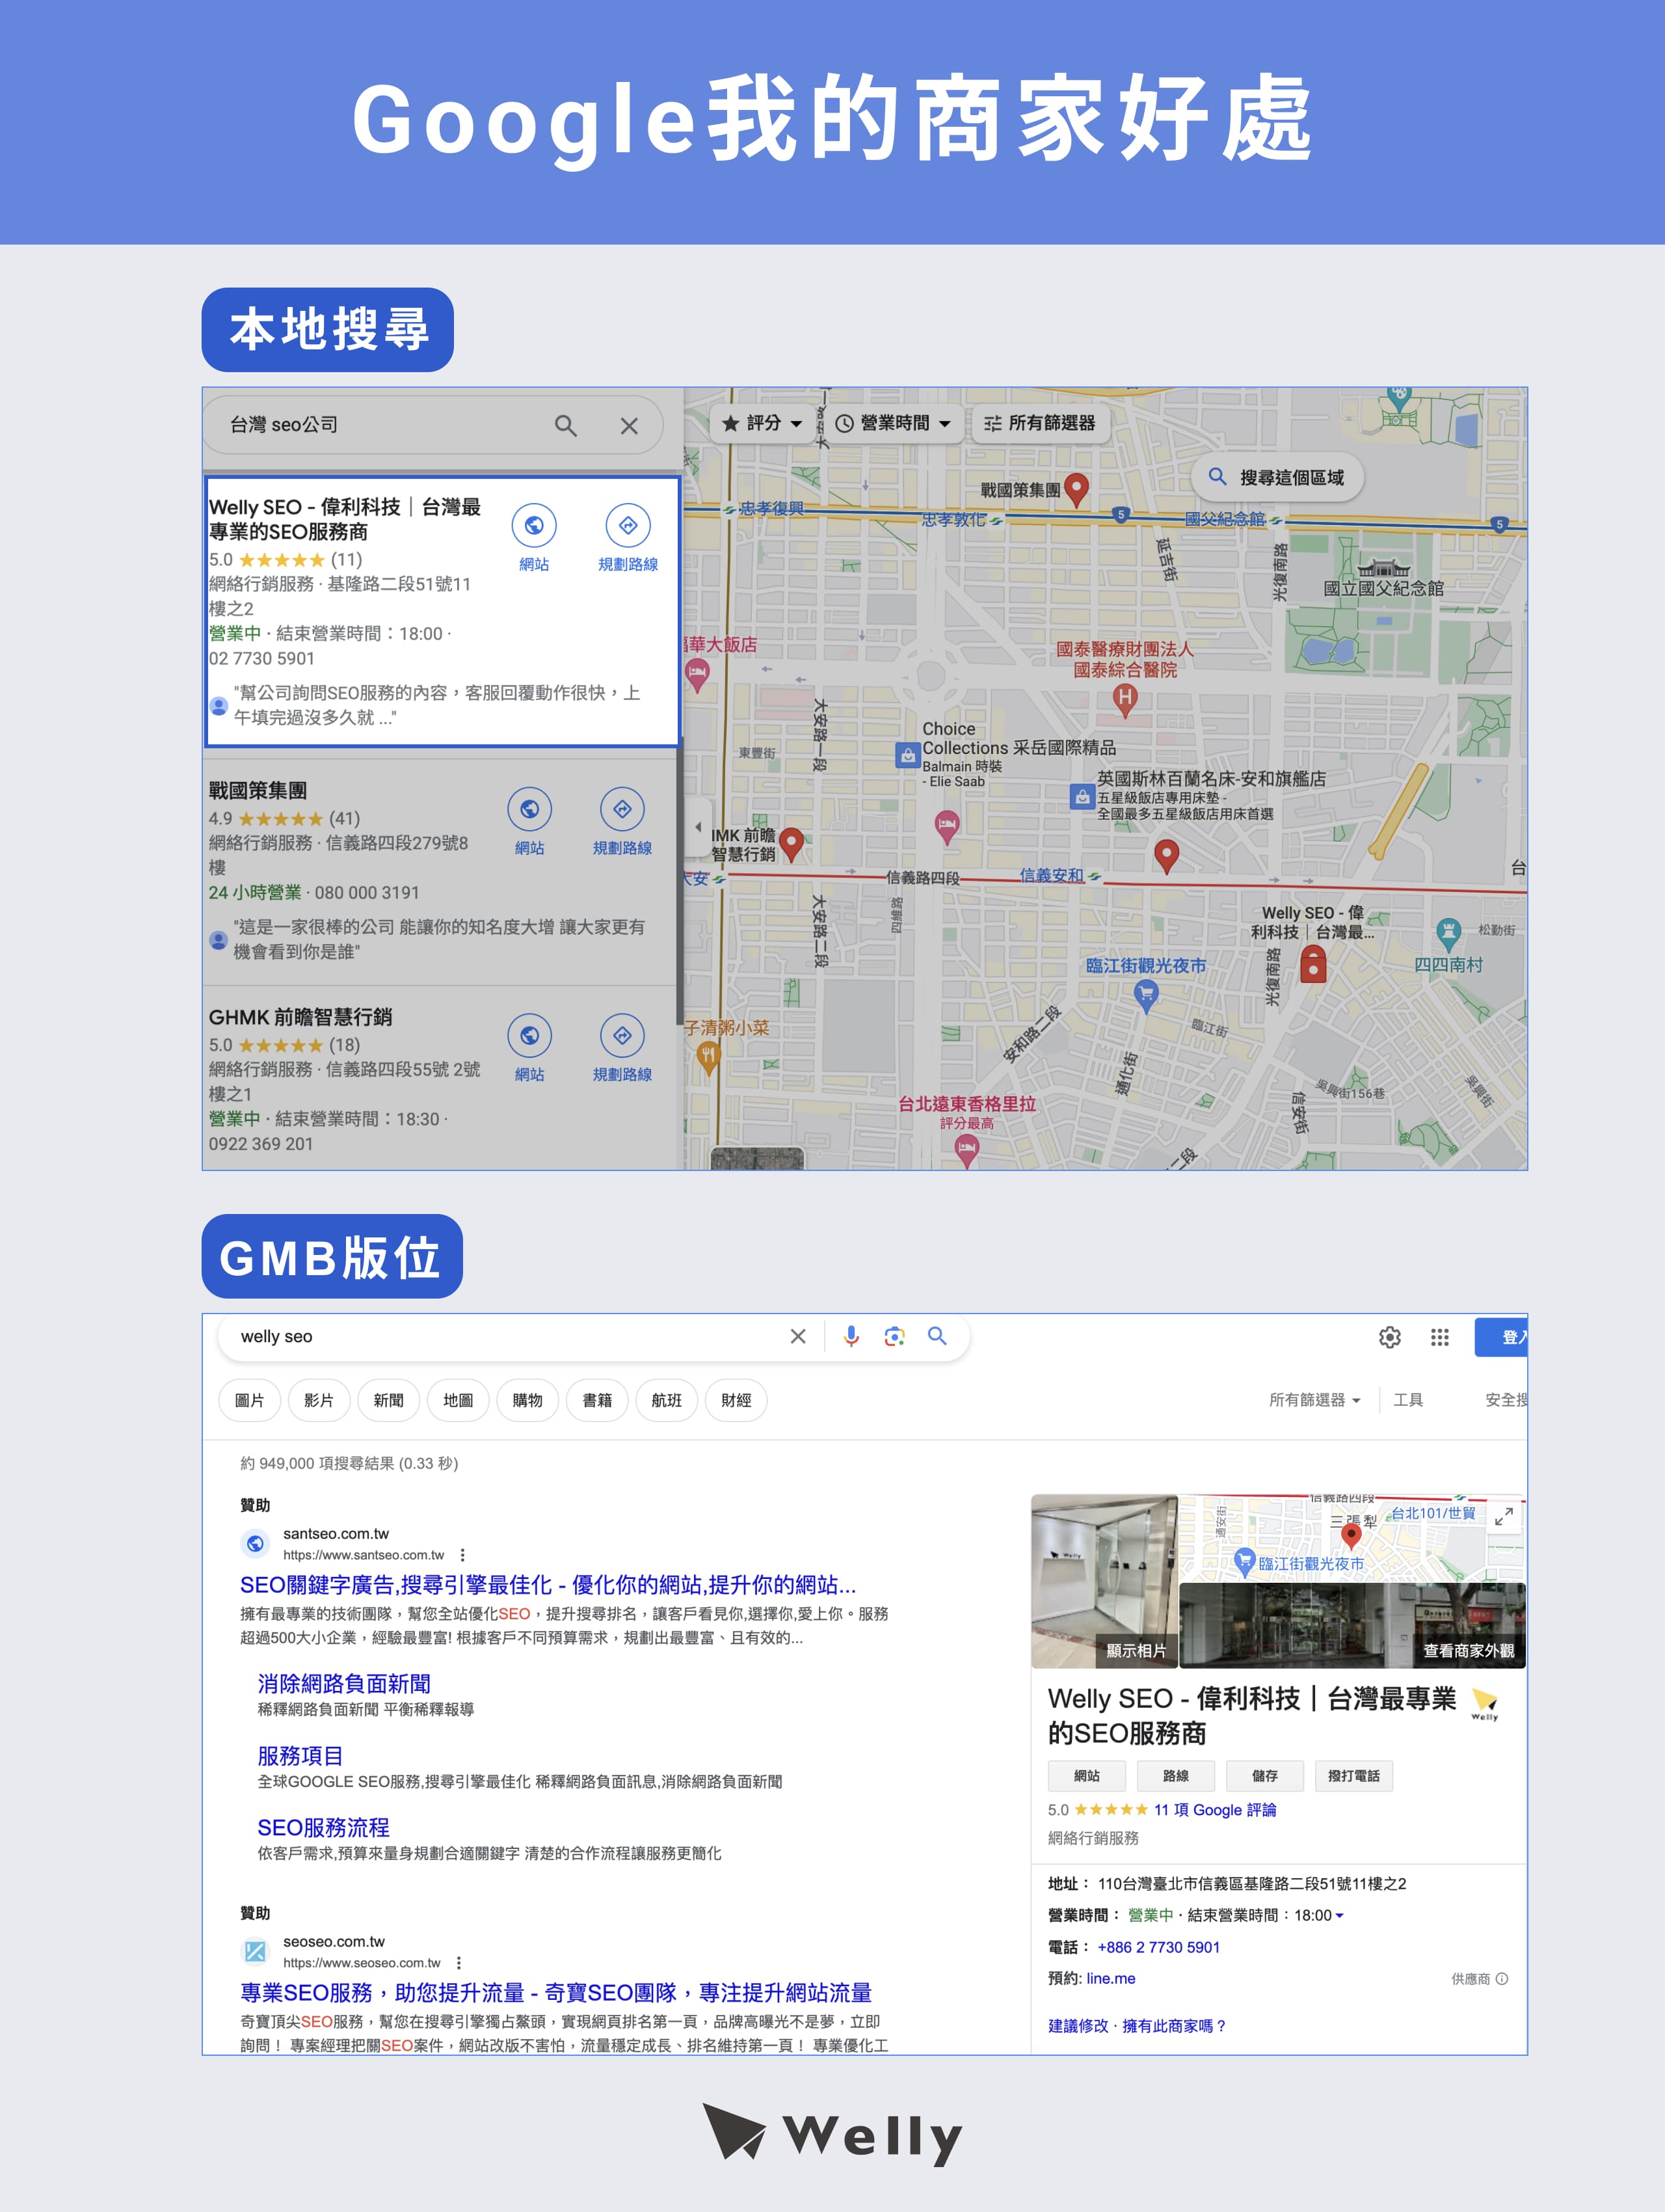Open 所有篩選器 on the map

(x=1039, y=423)
